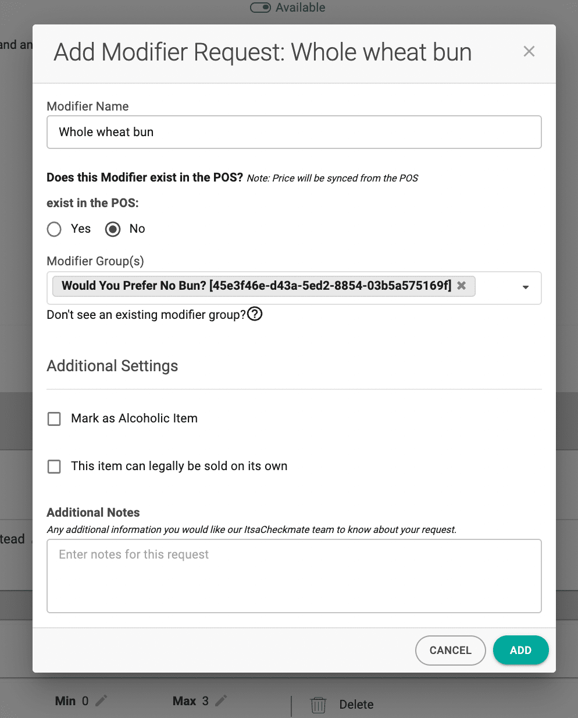Click the 'Don't see an existing modifier group?' text
The image size is (578, 718).
146,315
